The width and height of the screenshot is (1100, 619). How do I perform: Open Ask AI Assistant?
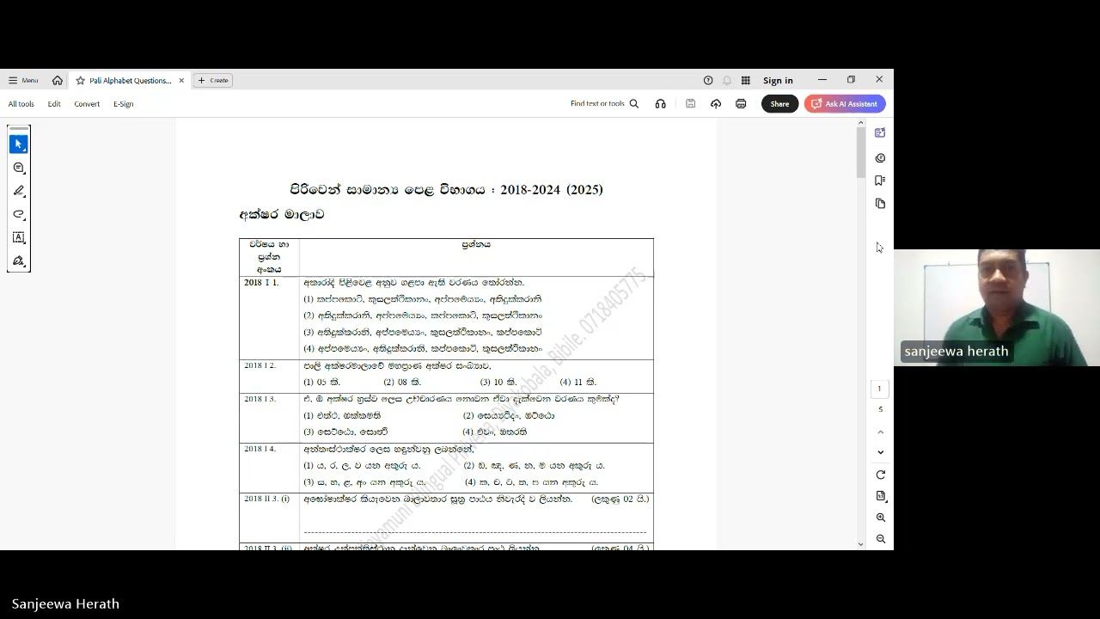click(845, 104)
